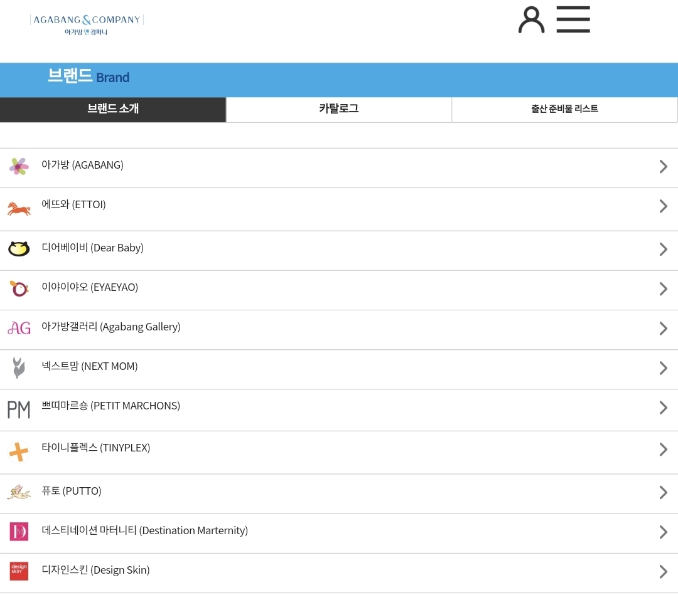The height and width of the screenshot is (595, 678).
Task: Expand the Agabang Gallery row chevron
Action: 664,328
